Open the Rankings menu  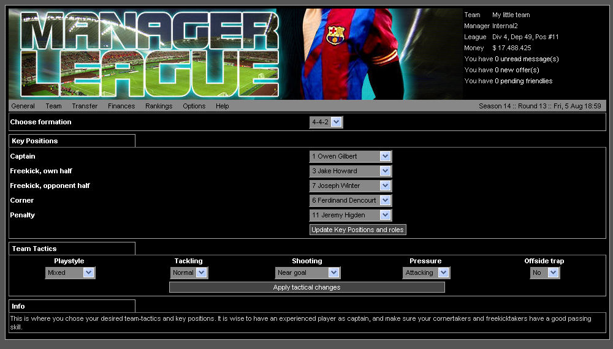tap(159, 106)
